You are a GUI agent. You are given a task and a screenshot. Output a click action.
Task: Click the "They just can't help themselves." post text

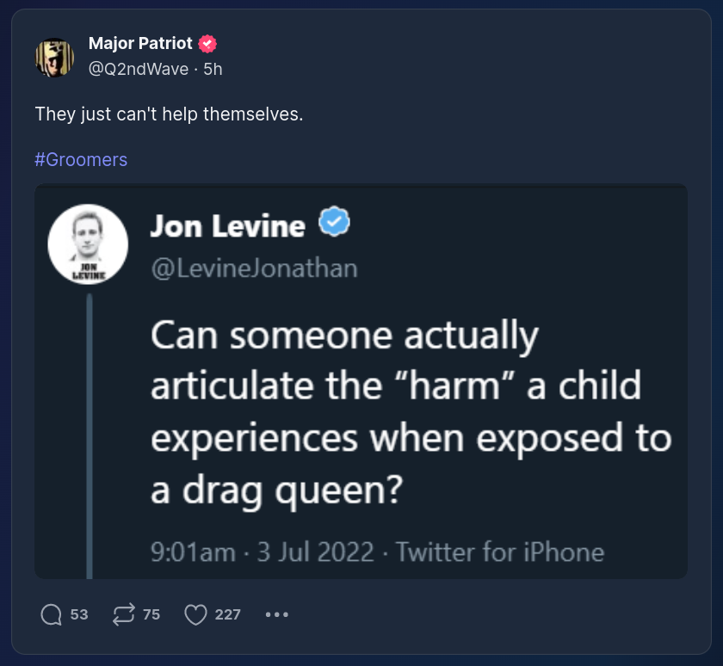(x=169, y=114)
